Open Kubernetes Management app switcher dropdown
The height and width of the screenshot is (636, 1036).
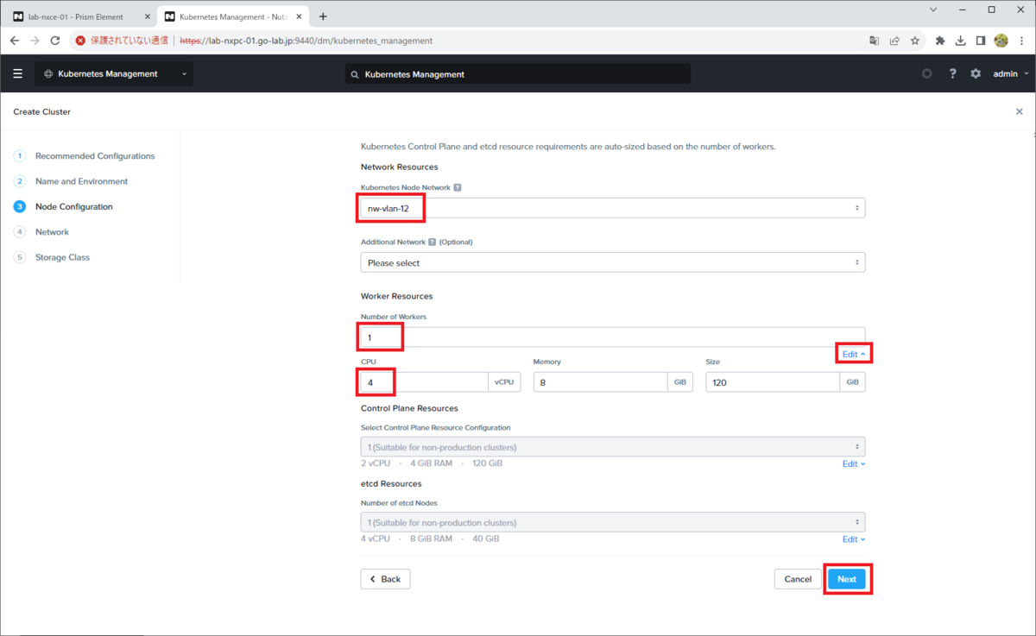pyautogui.click(x=114, y=74)
